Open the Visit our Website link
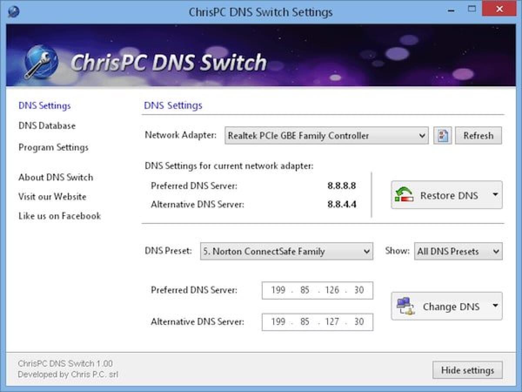This screenshot has height=392, width=522. pos(52,197)
